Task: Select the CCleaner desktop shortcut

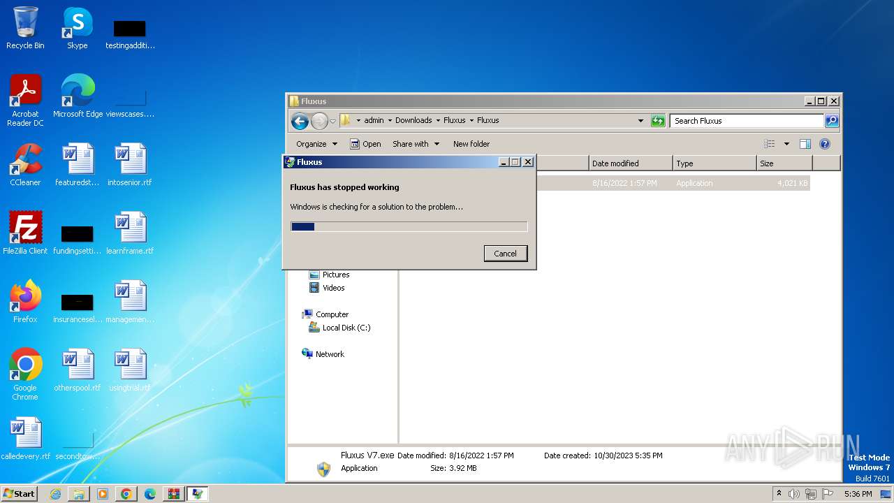Action: pos(25,165)
